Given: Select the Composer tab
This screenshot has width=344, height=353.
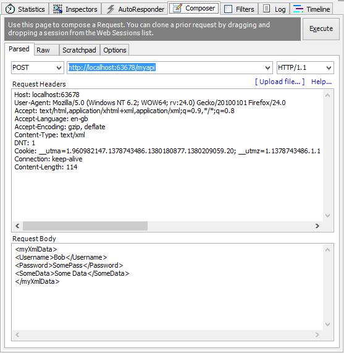Looking at the screenshot, I should pos(194,8).
